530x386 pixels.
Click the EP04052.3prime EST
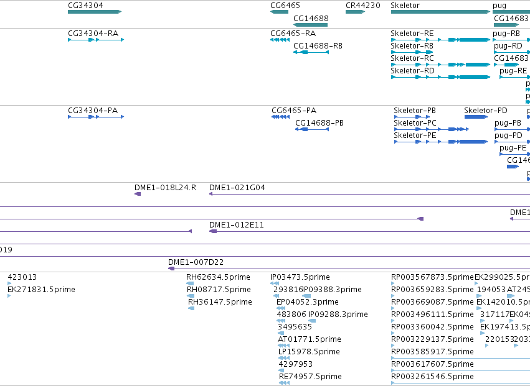(281, 309)
